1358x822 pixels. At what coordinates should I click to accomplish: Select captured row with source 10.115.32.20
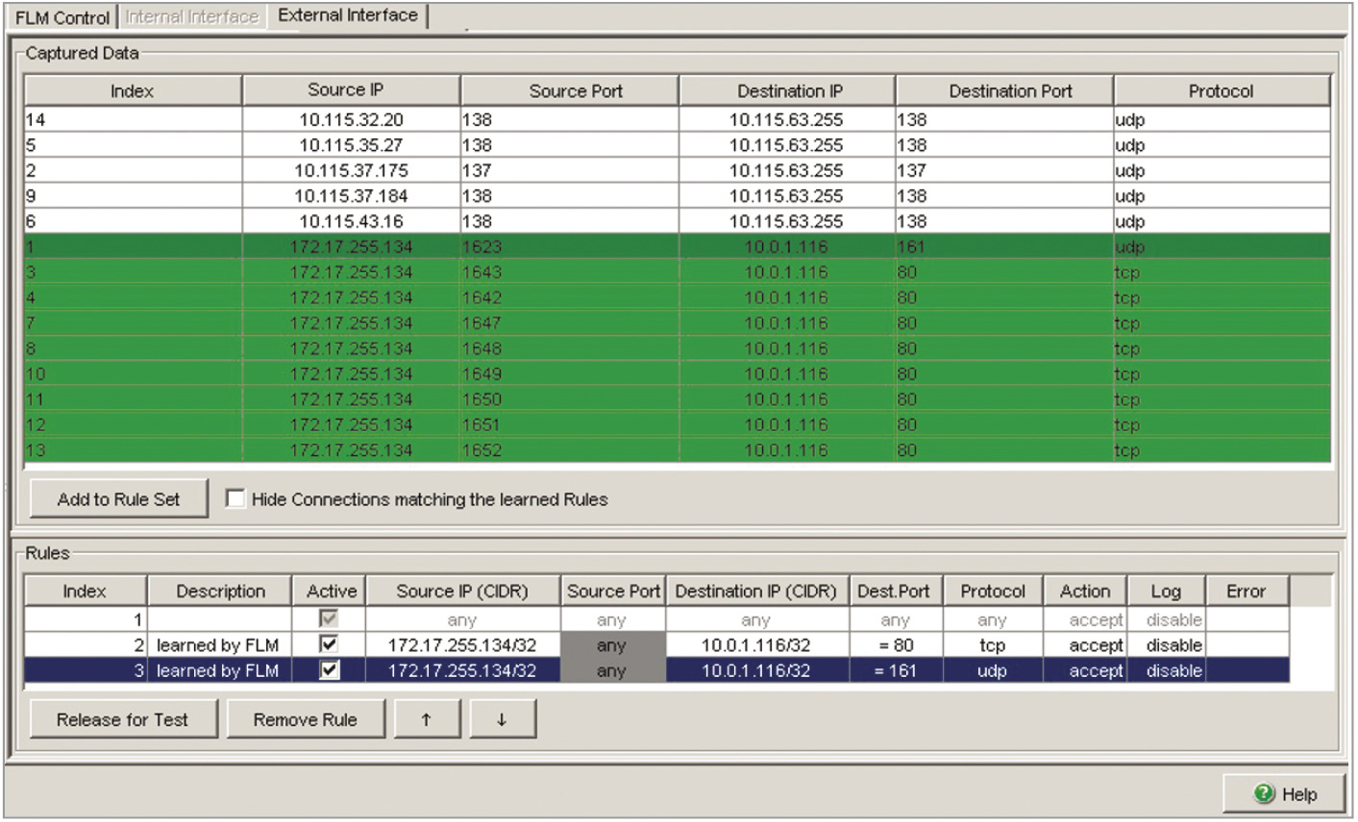click(x=351, y=120)
